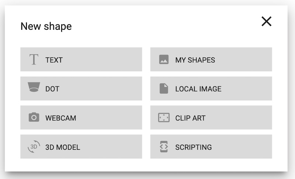This screenshot has width=295, height=179.
Task: Click the webcam camera icon
Action: click(34, 117)
